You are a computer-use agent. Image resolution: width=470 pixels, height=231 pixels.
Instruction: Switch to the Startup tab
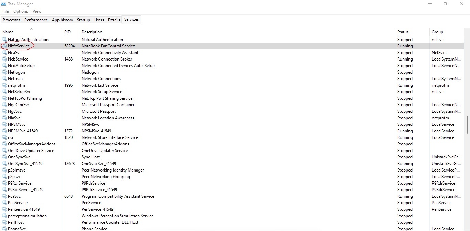84,20
